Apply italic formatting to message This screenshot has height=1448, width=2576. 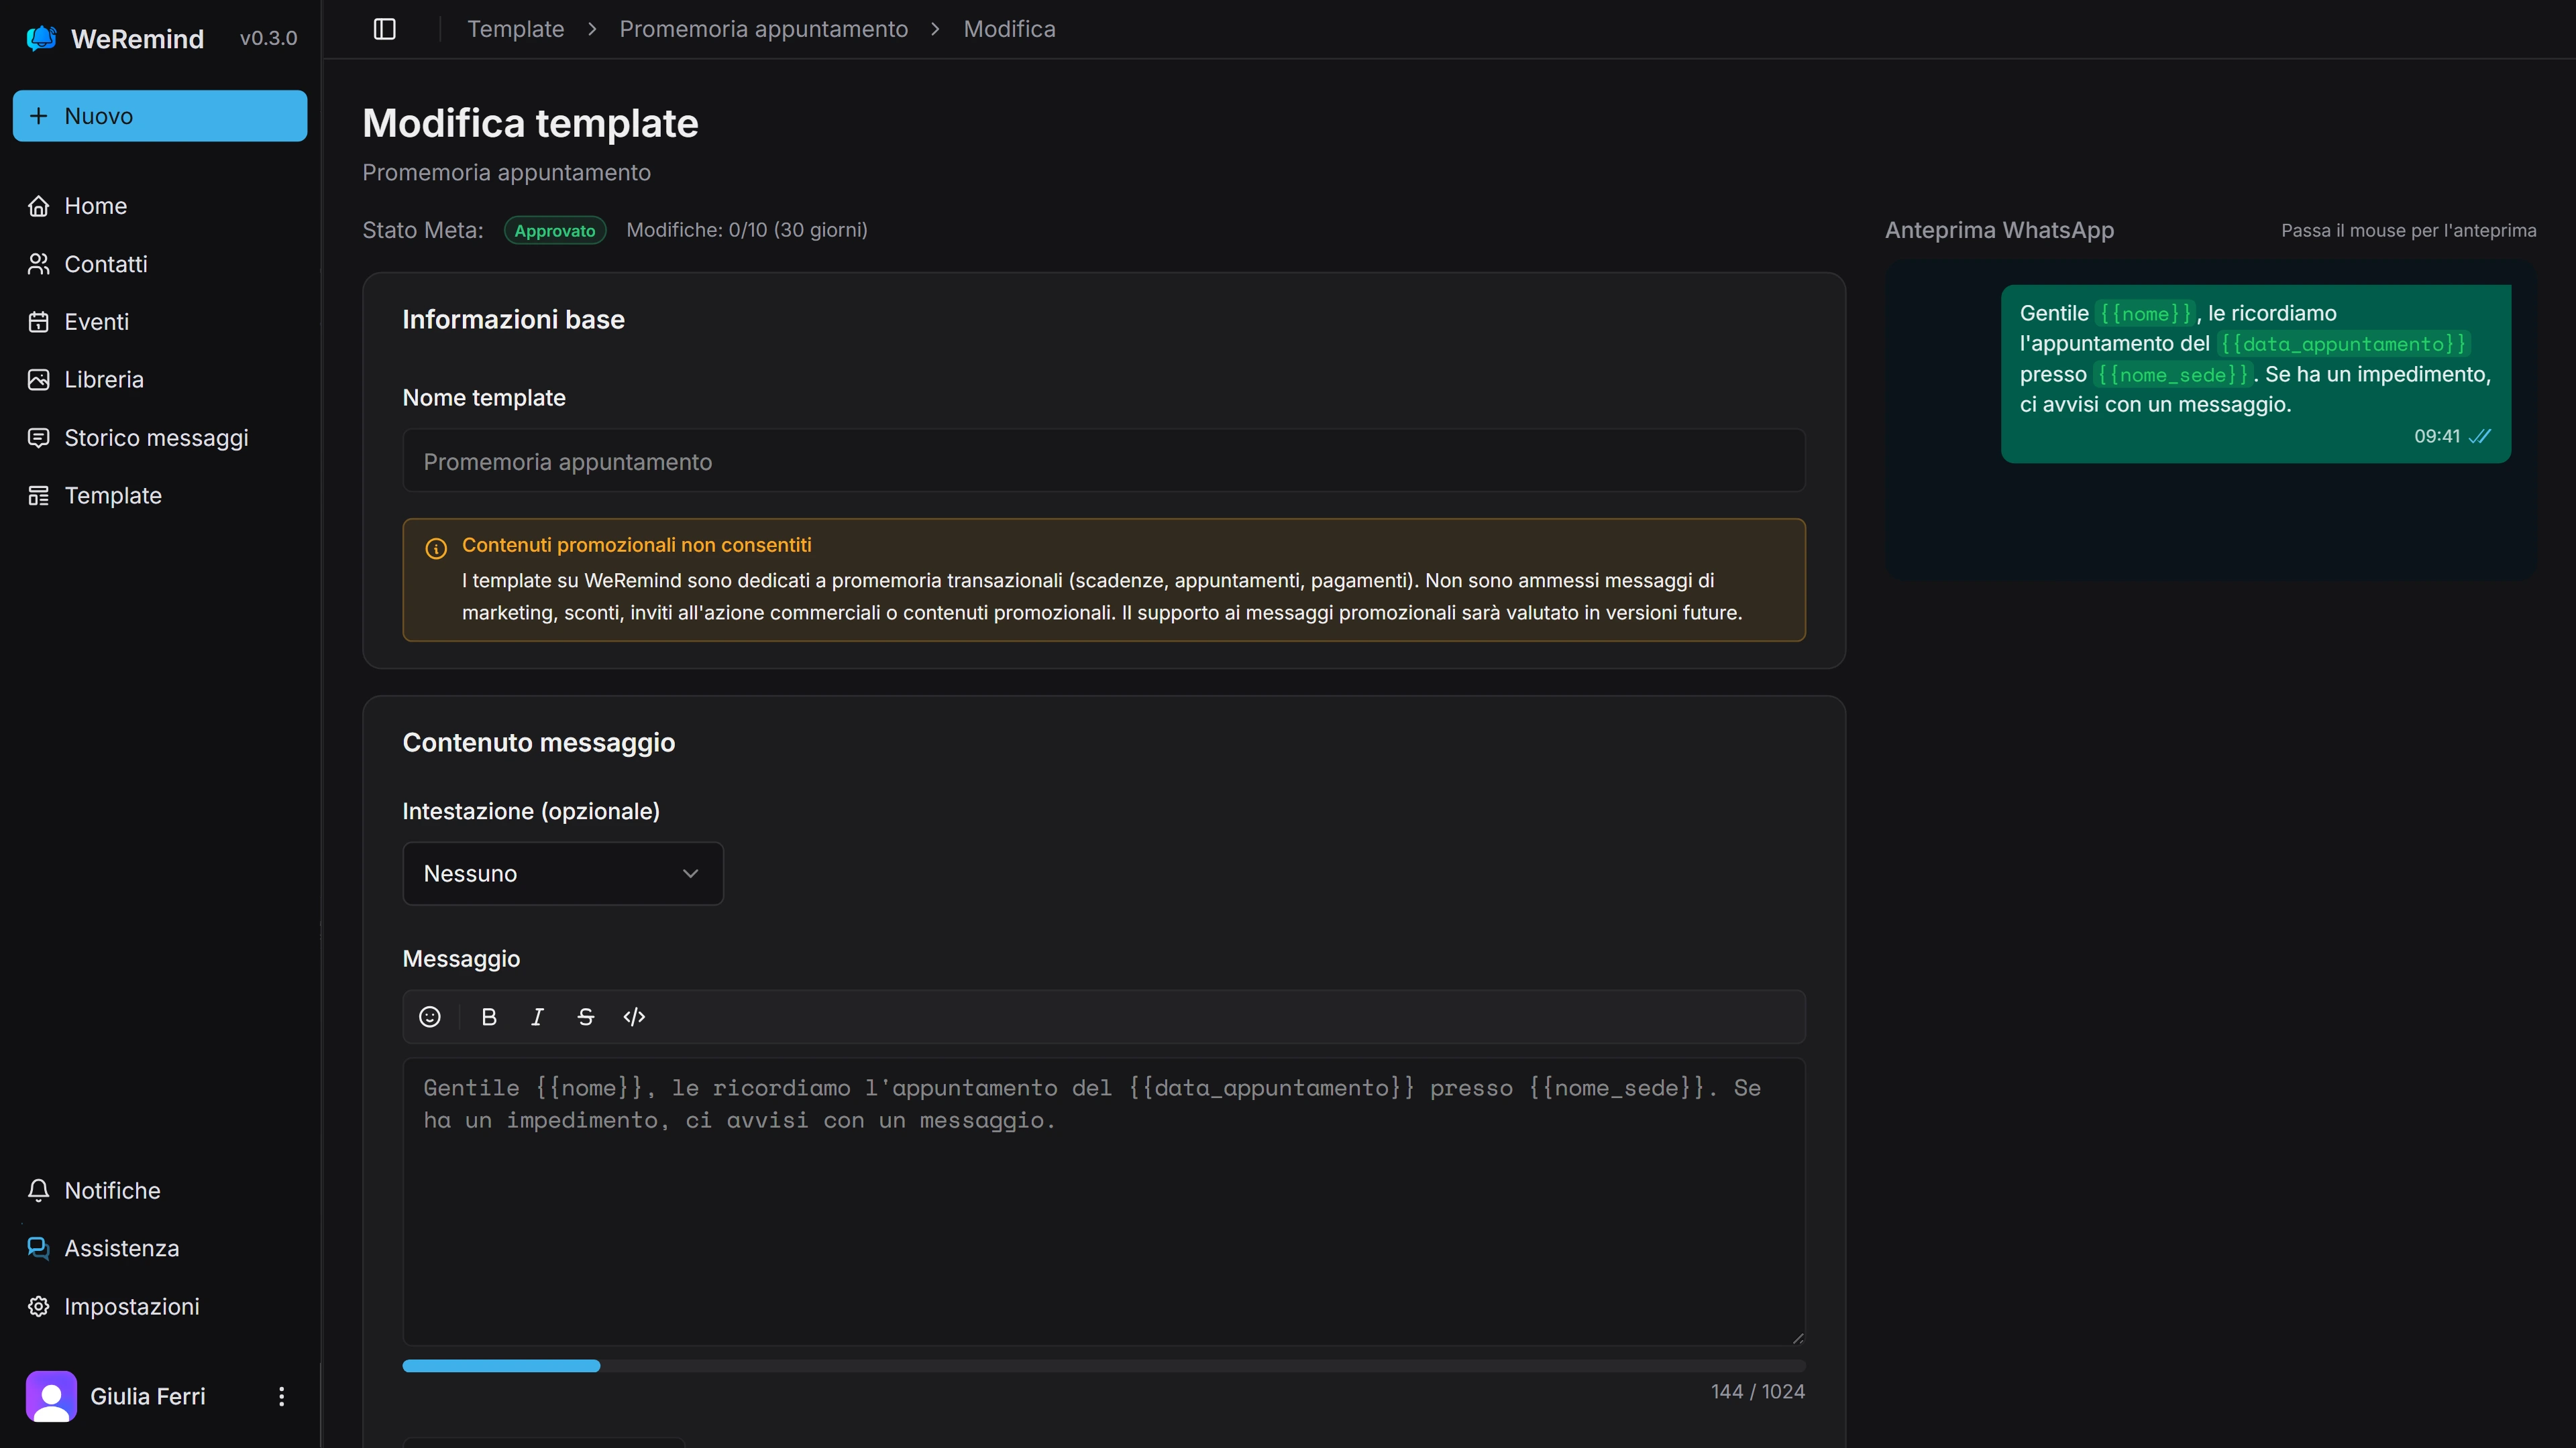click(x=537, y=1016)
